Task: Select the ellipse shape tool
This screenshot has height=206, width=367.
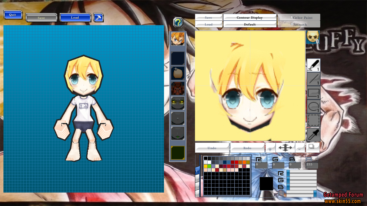Action: [x=313, y=107]
